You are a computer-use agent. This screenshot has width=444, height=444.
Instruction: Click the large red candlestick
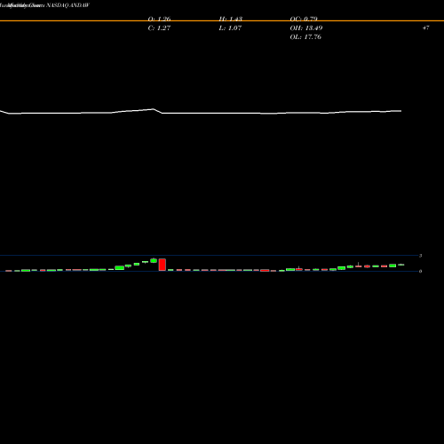(x=163, y=265)
